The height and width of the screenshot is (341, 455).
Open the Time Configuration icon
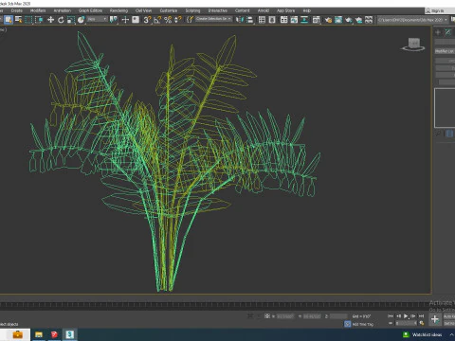[x=421, y=323]
